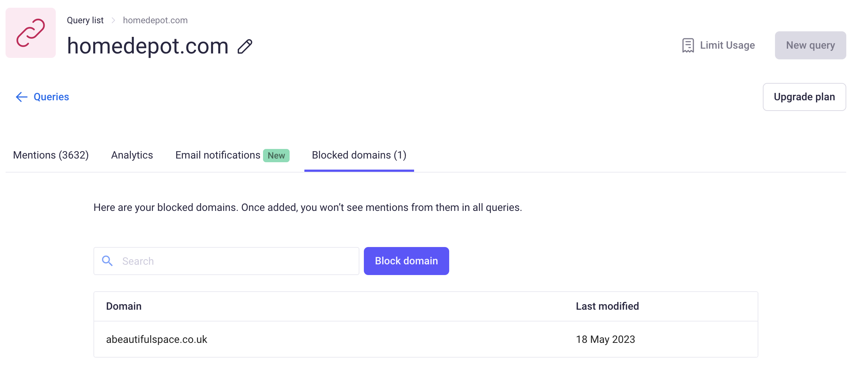
Task: Select the Email notifications tab
Action: [218, 155]
